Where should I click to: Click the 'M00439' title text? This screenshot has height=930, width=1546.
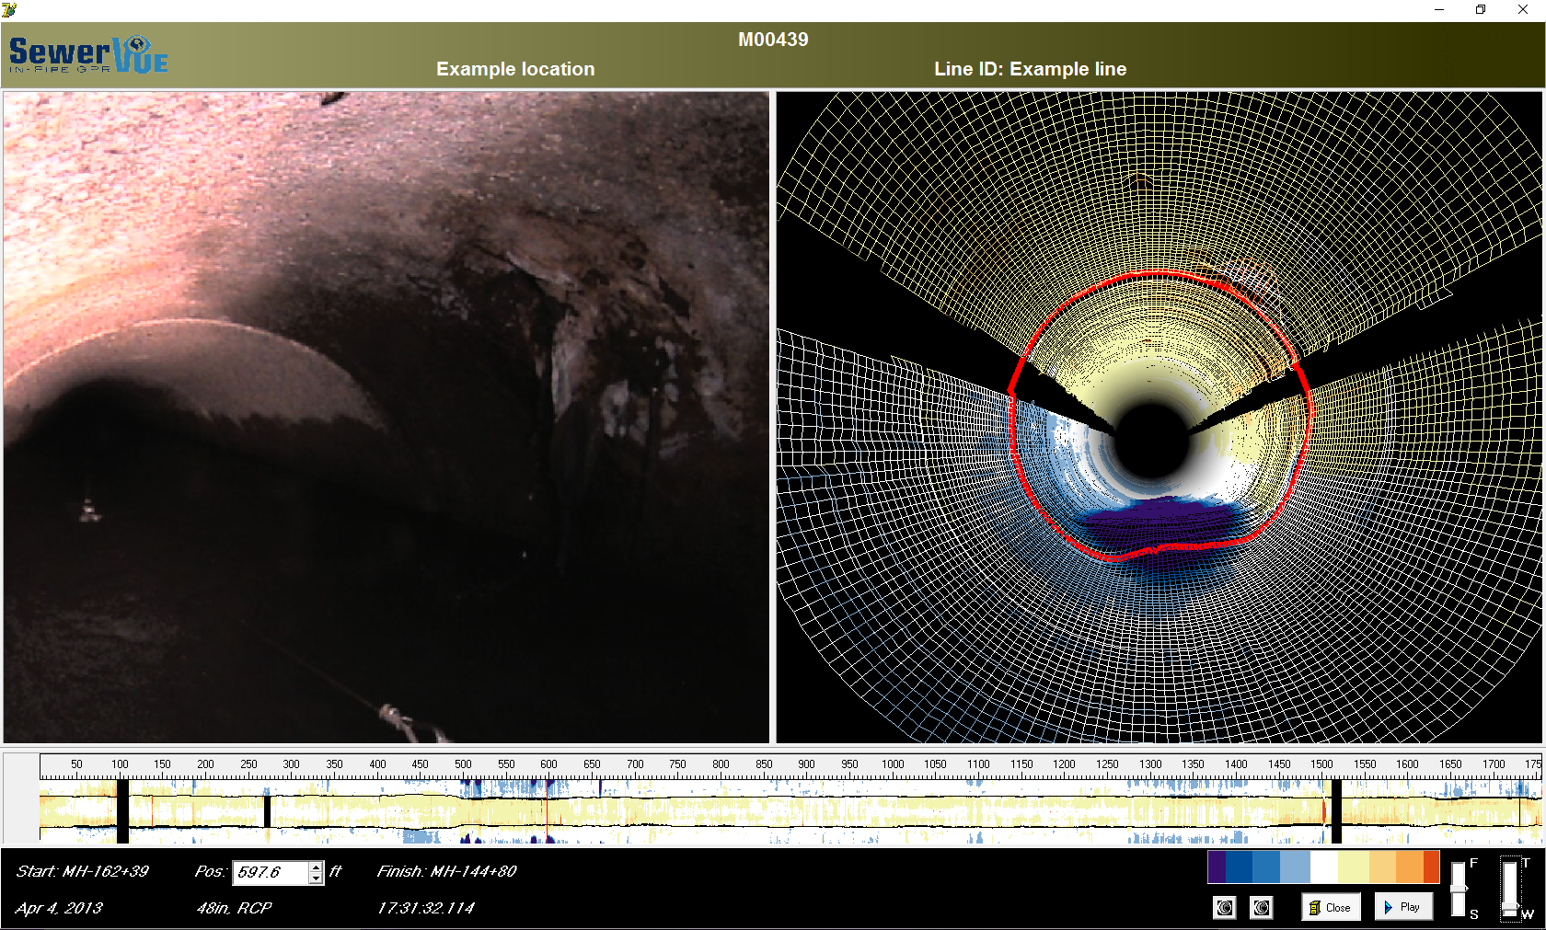(773, 40)
